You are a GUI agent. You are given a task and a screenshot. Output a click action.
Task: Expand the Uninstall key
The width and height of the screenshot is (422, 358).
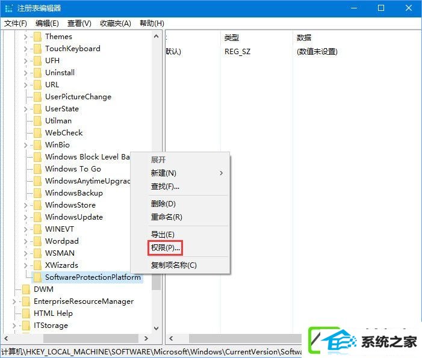[x=25, y=73]
